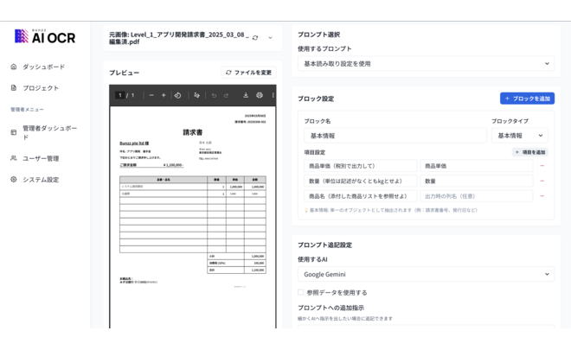Enable the 参照データを使用する checkbox
Image resolution: width=571 pixels, height=350 pixels.
[x=301, y=292]
